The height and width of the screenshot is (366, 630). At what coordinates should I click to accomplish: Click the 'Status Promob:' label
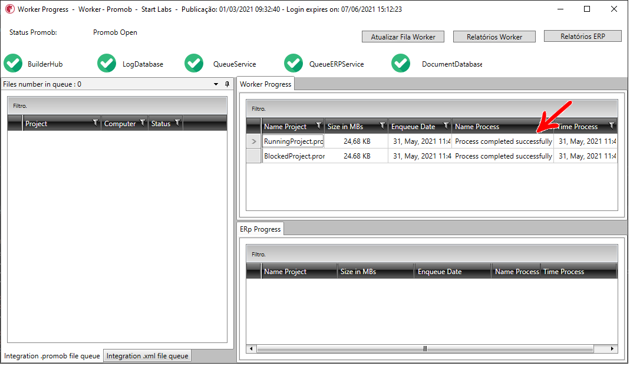point(33,32)
